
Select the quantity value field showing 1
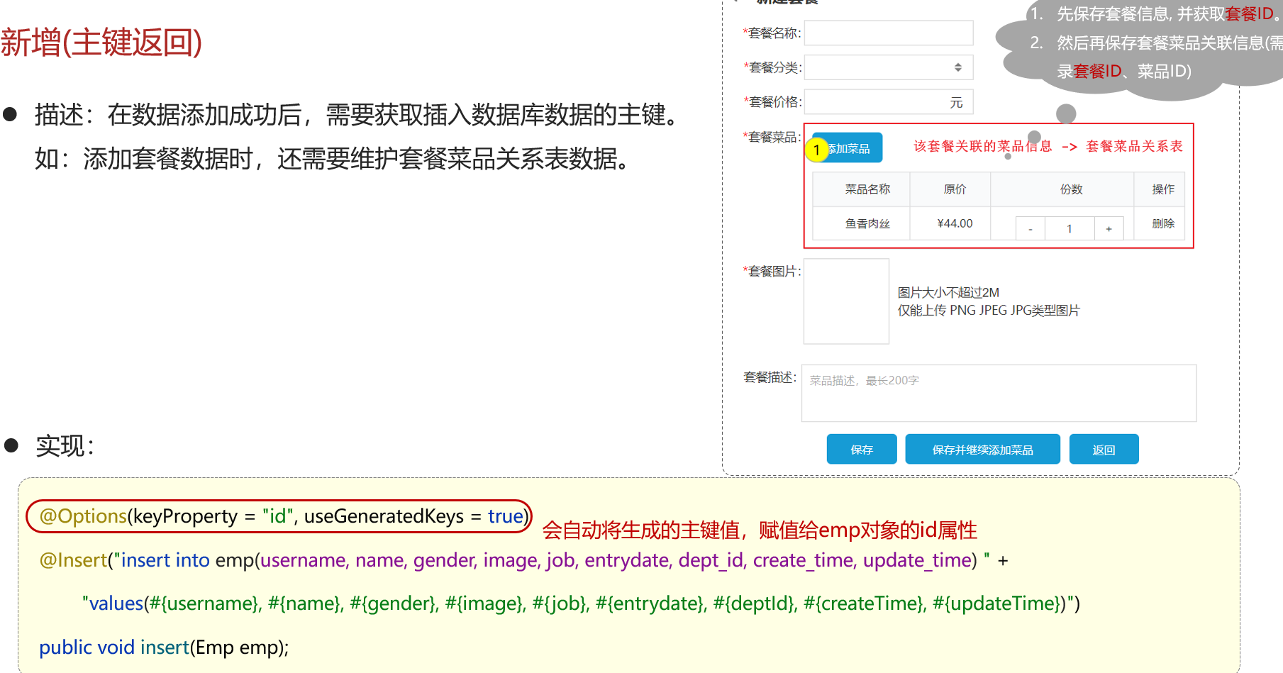[x=1070, y=228]
